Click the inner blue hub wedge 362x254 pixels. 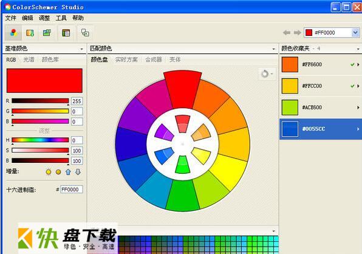163,156
